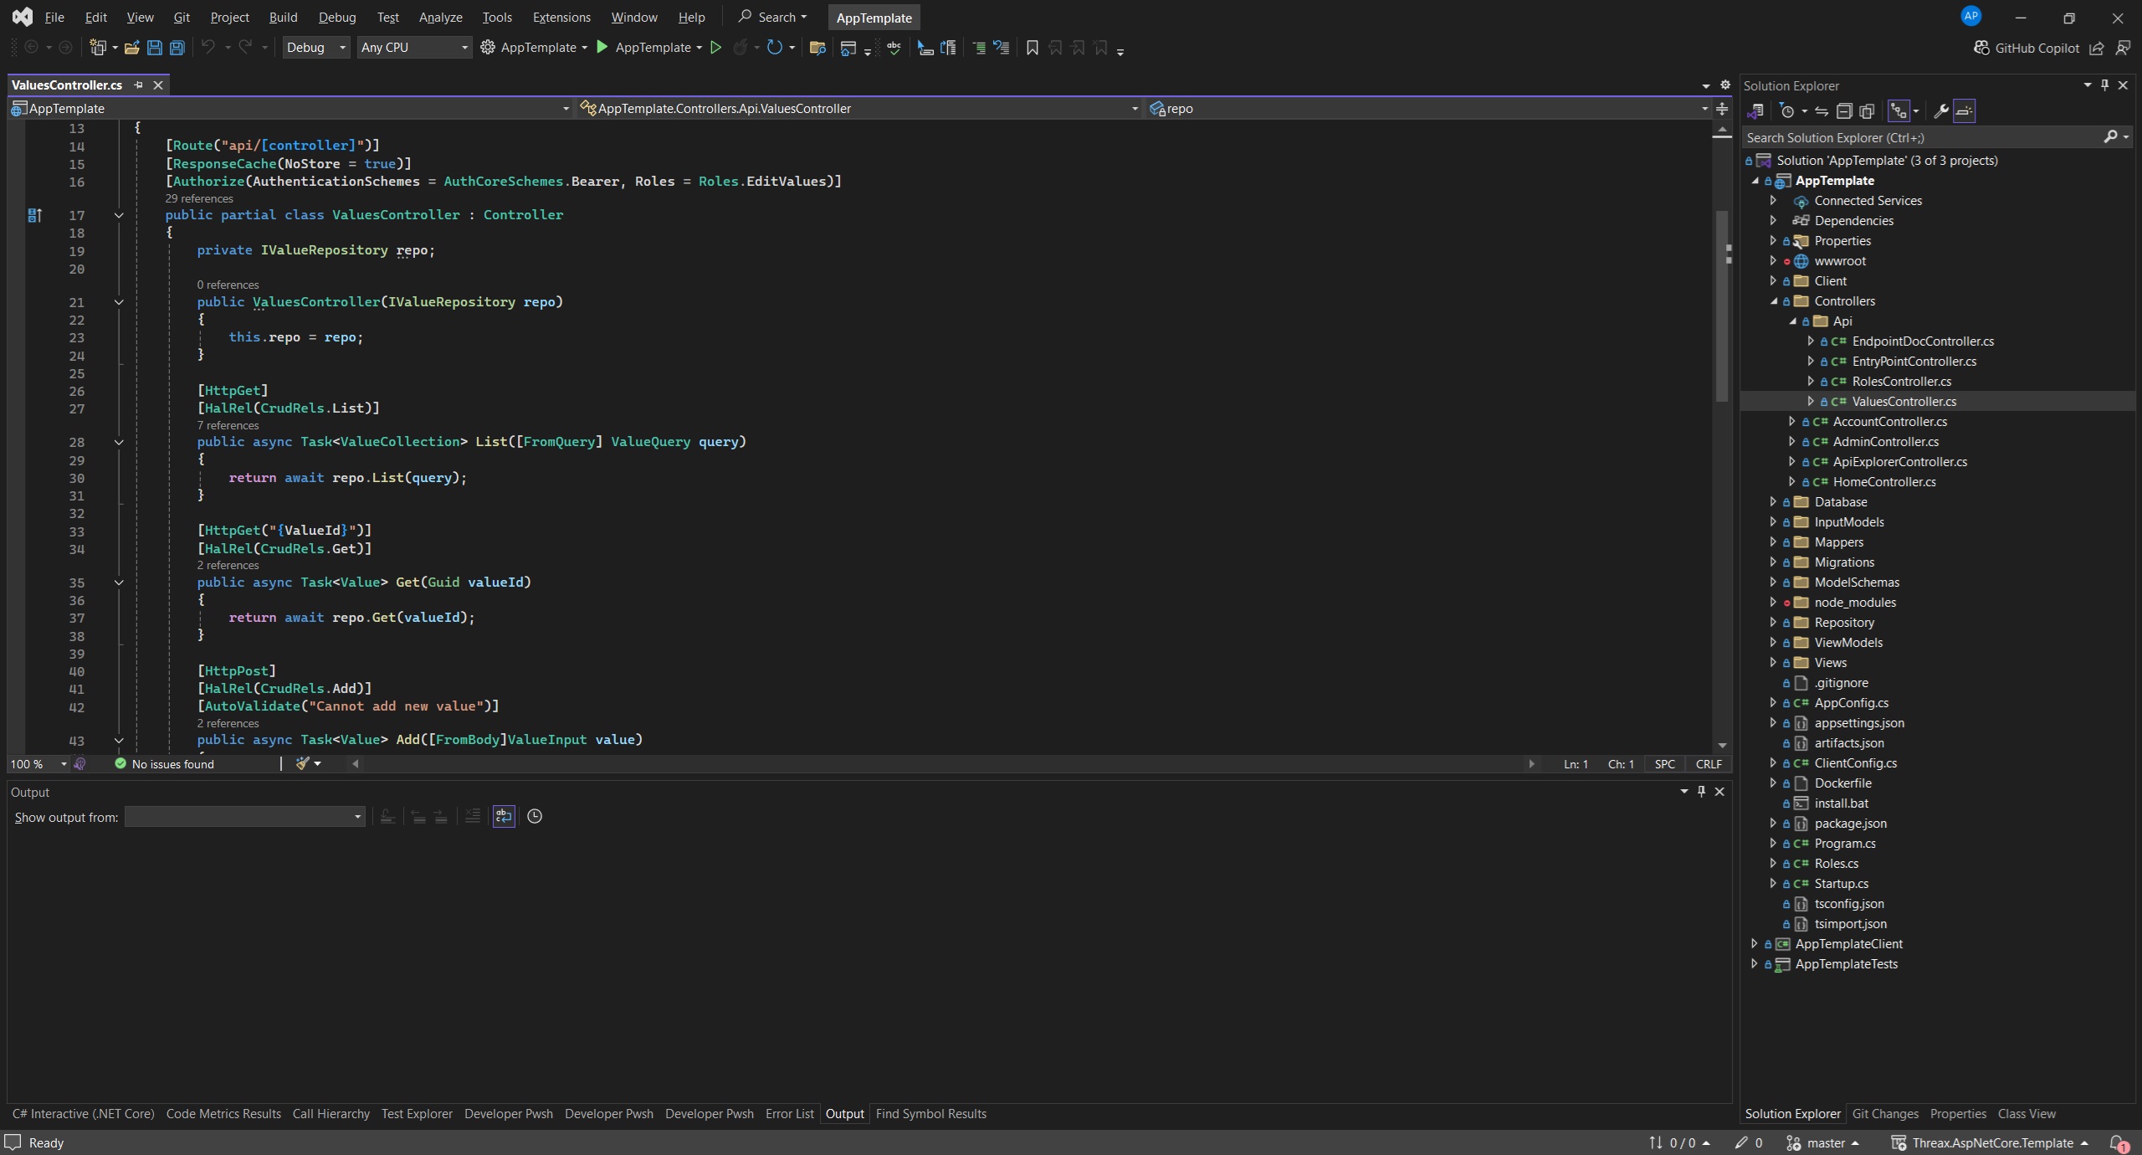Open the 100 % zoom dropdown
Screen dimensions: 2142x1155
point(38,763)
